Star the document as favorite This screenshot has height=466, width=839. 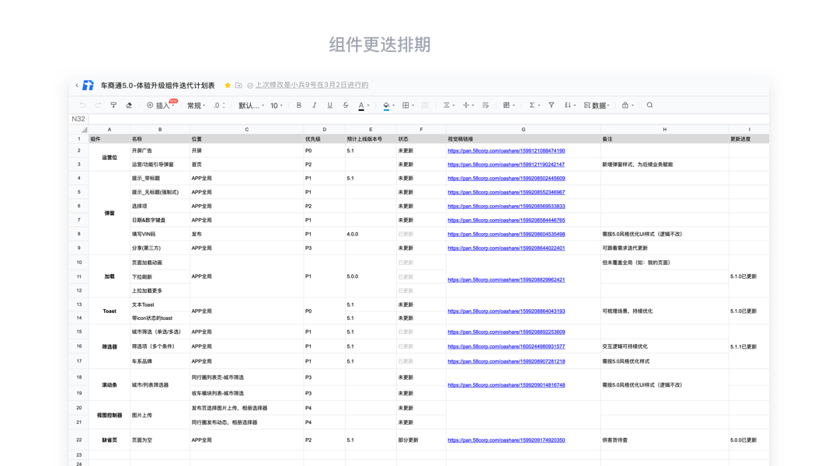point(228,85)
